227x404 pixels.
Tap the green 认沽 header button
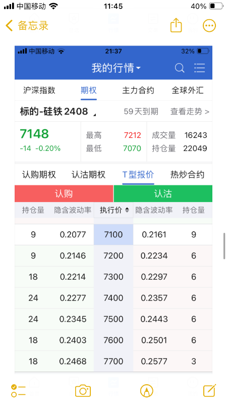163,194
